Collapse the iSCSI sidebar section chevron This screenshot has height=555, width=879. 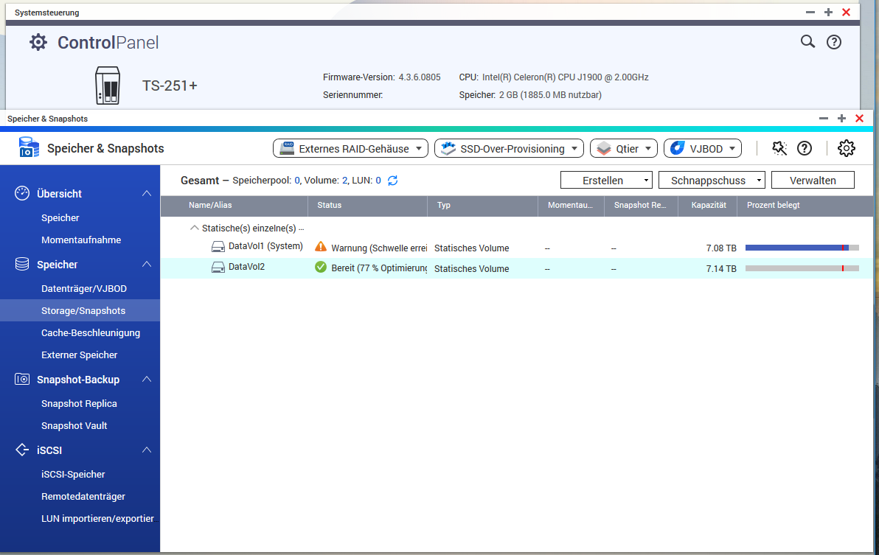(146, 450)
